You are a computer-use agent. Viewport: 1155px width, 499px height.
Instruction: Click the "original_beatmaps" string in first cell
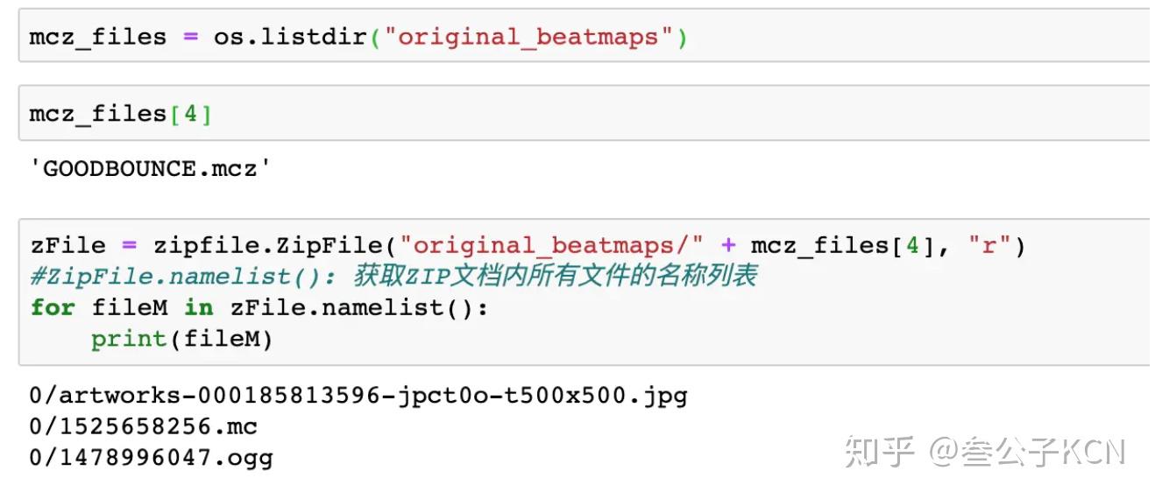[x=531, y=37]
